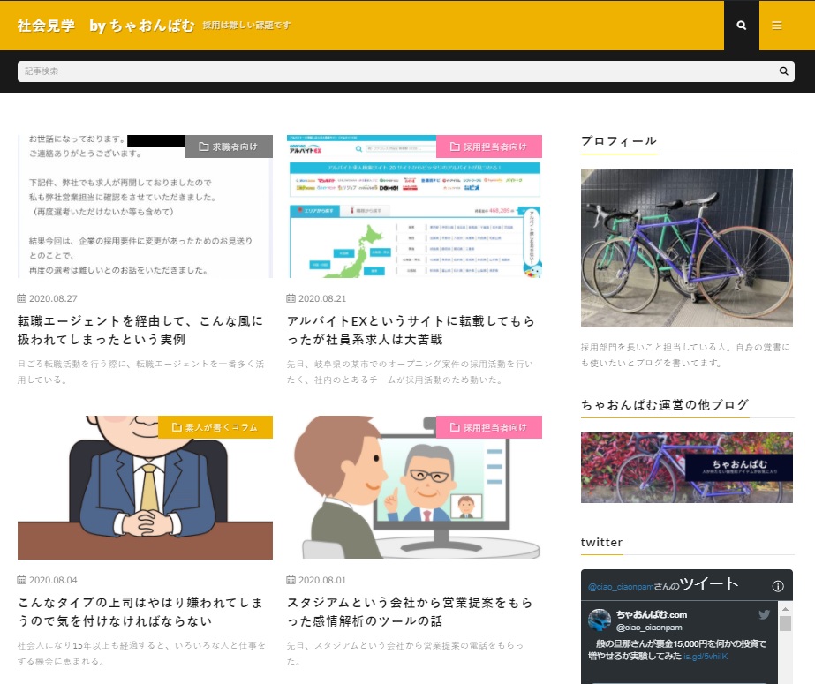815x684 pixels.
Task: Go to site title 社会見学 by ちゃおんぱむ
Action: [106, 26]
